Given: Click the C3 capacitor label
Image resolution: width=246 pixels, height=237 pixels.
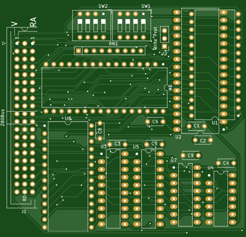Looking at the screenshot, I should point(117,144).
